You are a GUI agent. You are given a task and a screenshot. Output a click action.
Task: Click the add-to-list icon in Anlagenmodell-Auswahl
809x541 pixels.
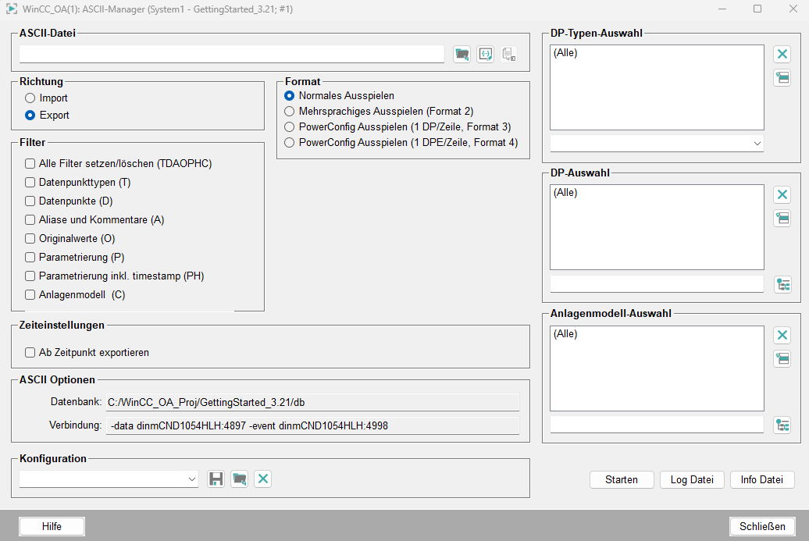pyautogui.click(x=782, y=358)
